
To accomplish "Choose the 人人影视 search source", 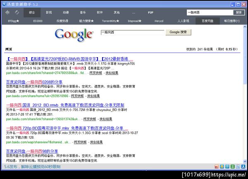I will pos(183,21).
